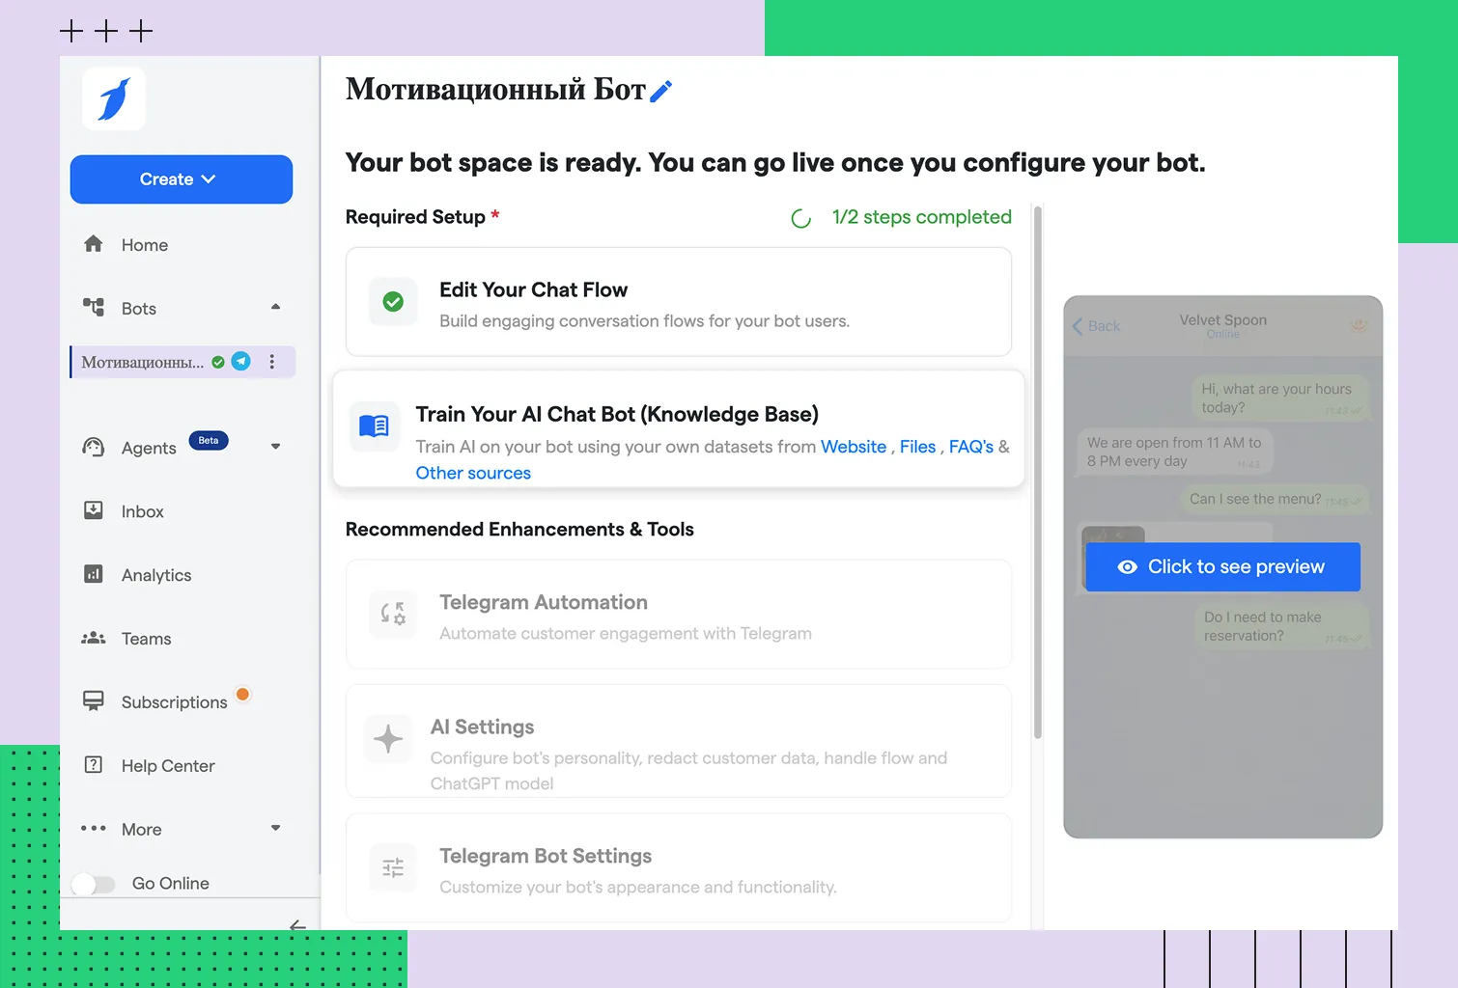Expand the Agents menu arrow

275,447
